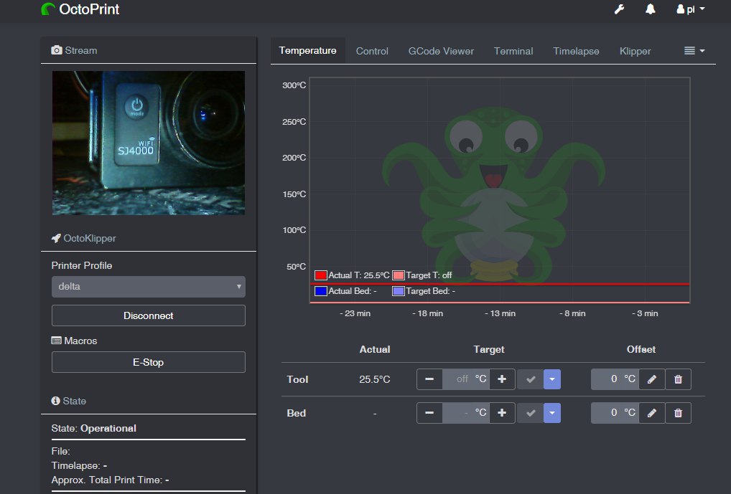Toggle Actual T red legend swatch
This screenshot has width=731, height=494.
tap(321, 275)
